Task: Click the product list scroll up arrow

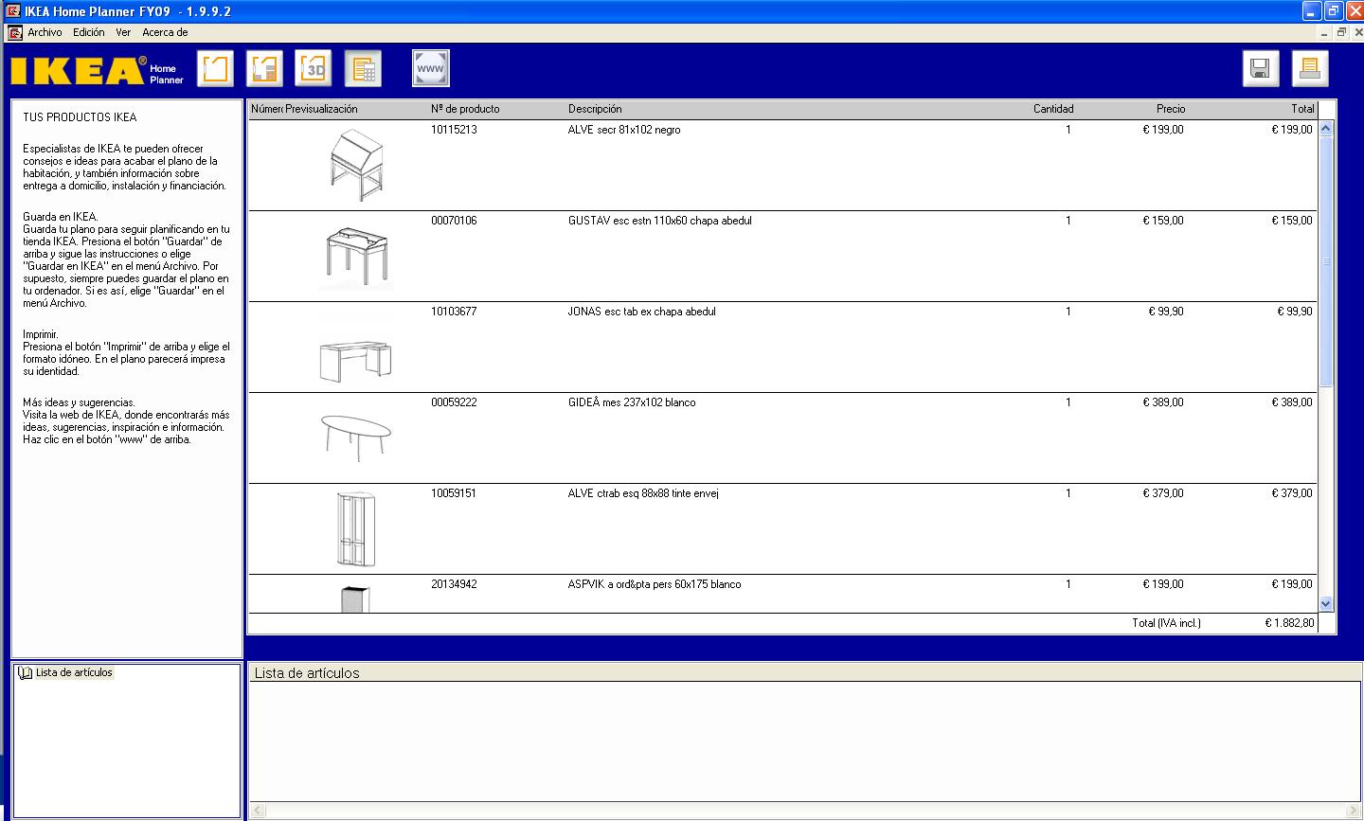Action: (x=1326, y=129)
